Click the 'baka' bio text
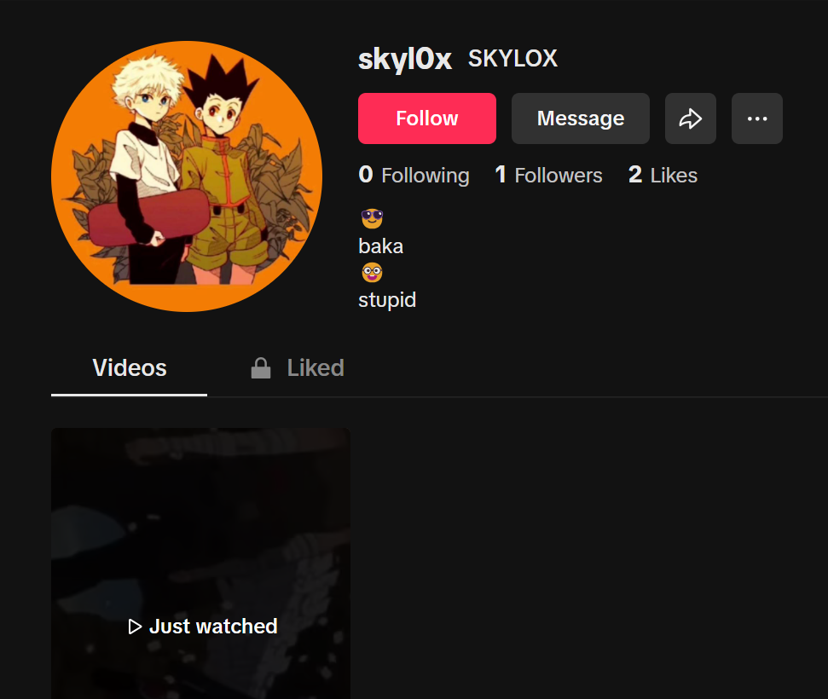This screenshot has width=828, height=699. click(x=380, y=246)
